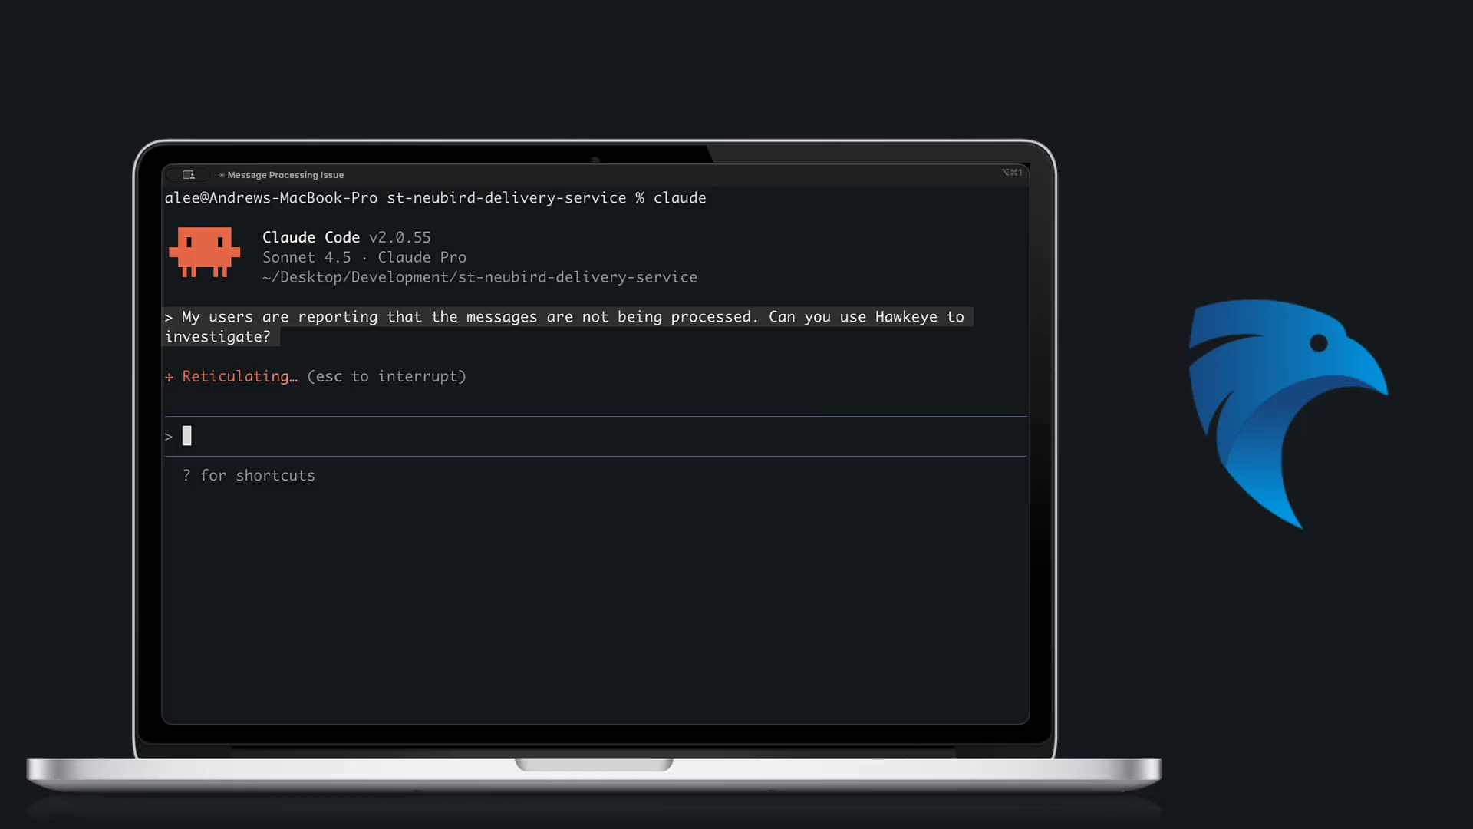Select the highlighted user prompt text
The image size is (1473, 829).
tap(568, 316)
